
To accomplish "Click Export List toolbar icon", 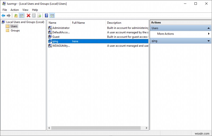I will (x=39, y=16).
